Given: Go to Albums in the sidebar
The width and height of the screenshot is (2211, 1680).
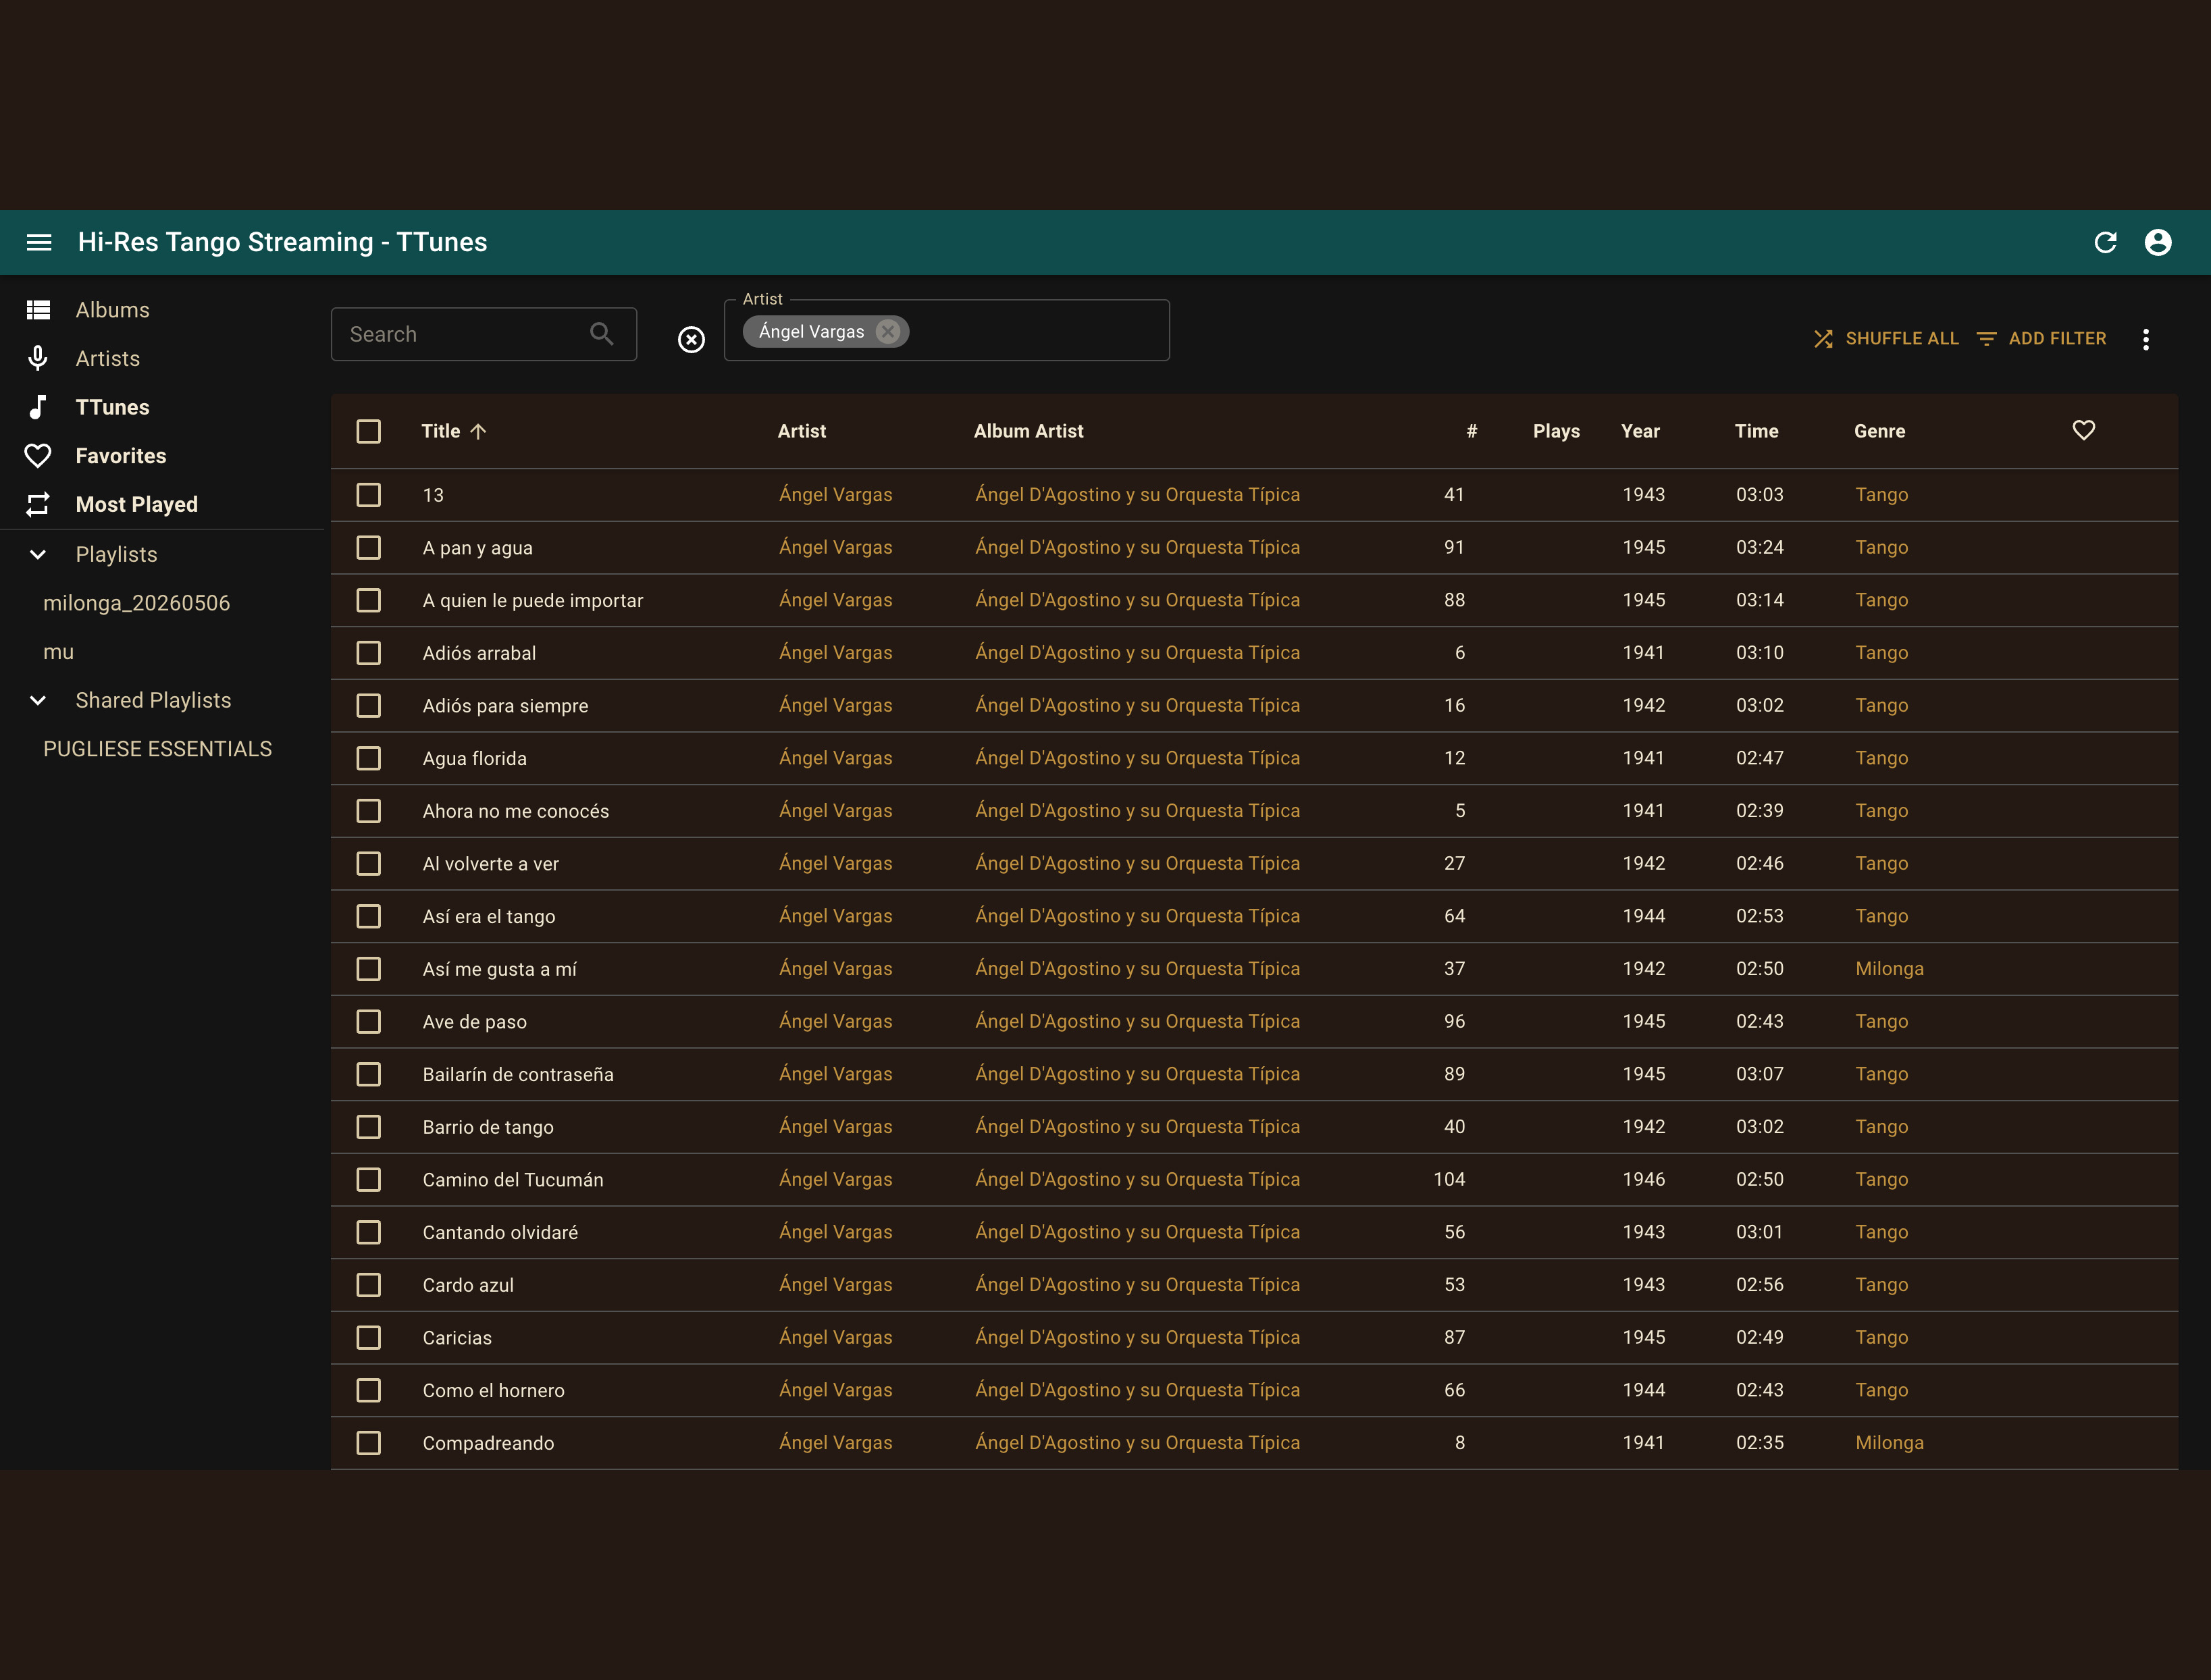Looking at the screenshot, I should [113, 310].
